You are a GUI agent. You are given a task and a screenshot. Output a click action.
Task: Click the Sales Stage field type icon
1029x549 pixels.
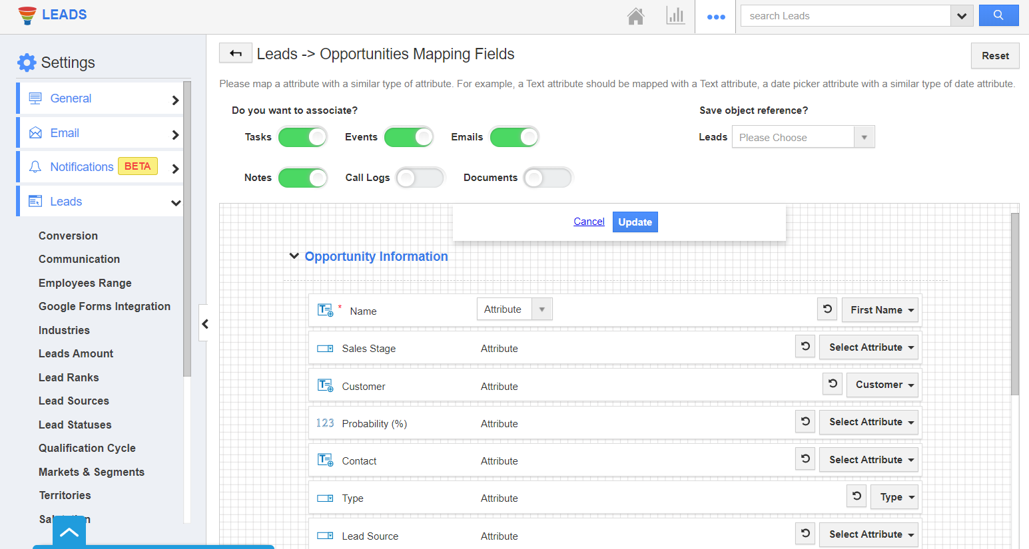(x=325, y=348)
